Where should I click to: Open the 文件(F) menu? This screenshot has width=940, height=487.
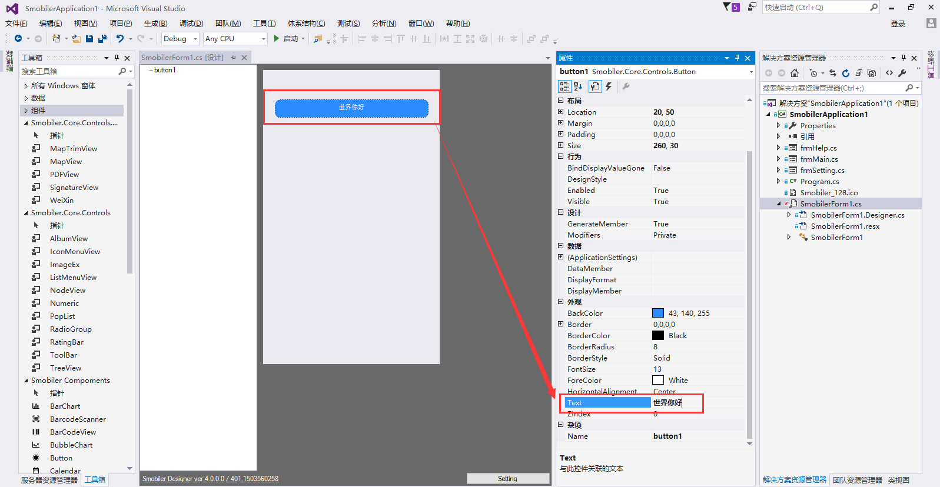(16, 24)
